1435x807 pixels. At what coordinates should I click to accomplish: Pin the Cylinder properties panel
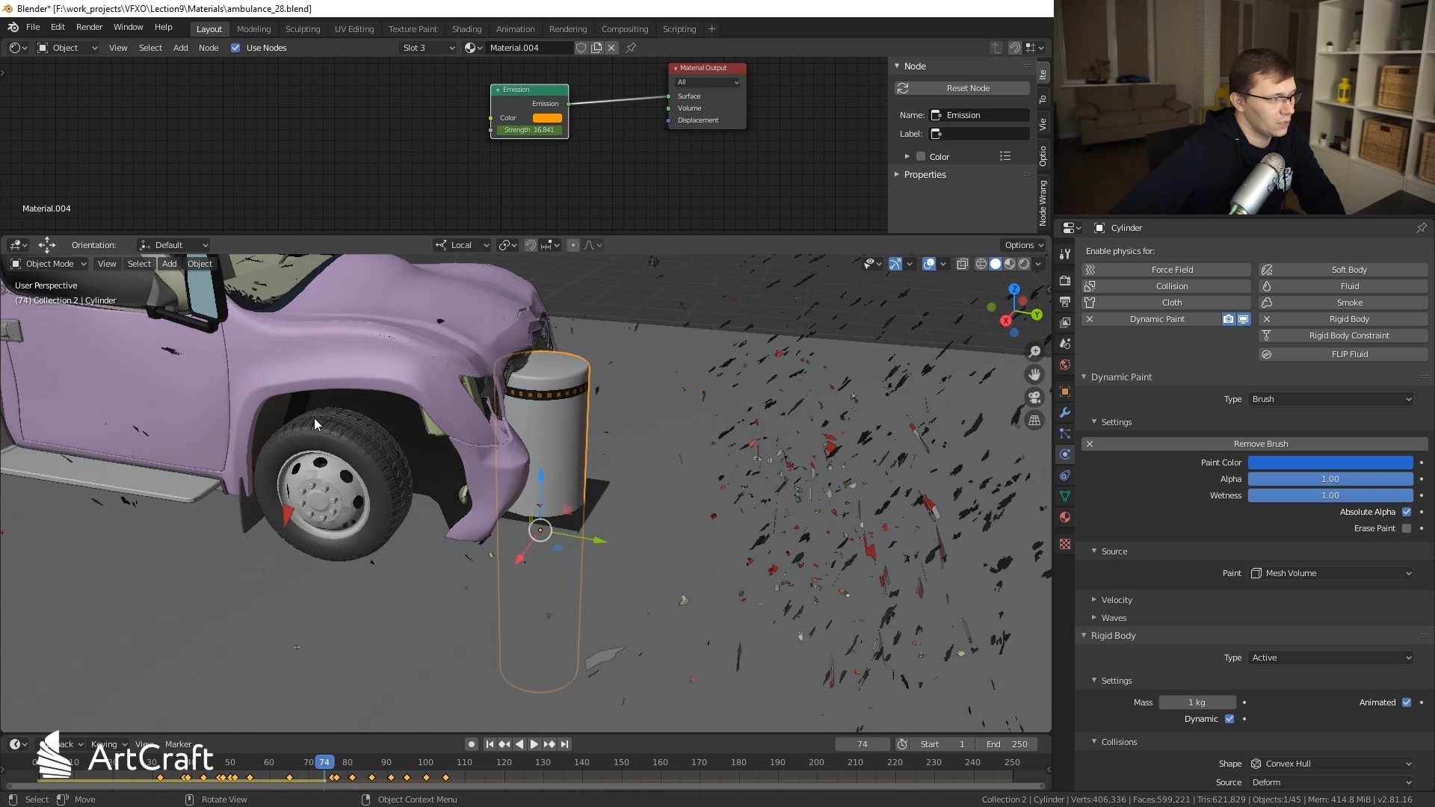tap(1421, 228)
